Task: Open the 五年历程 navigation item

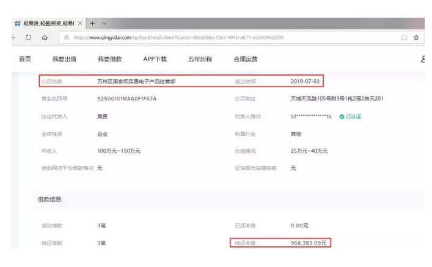Action: (200, 59)
